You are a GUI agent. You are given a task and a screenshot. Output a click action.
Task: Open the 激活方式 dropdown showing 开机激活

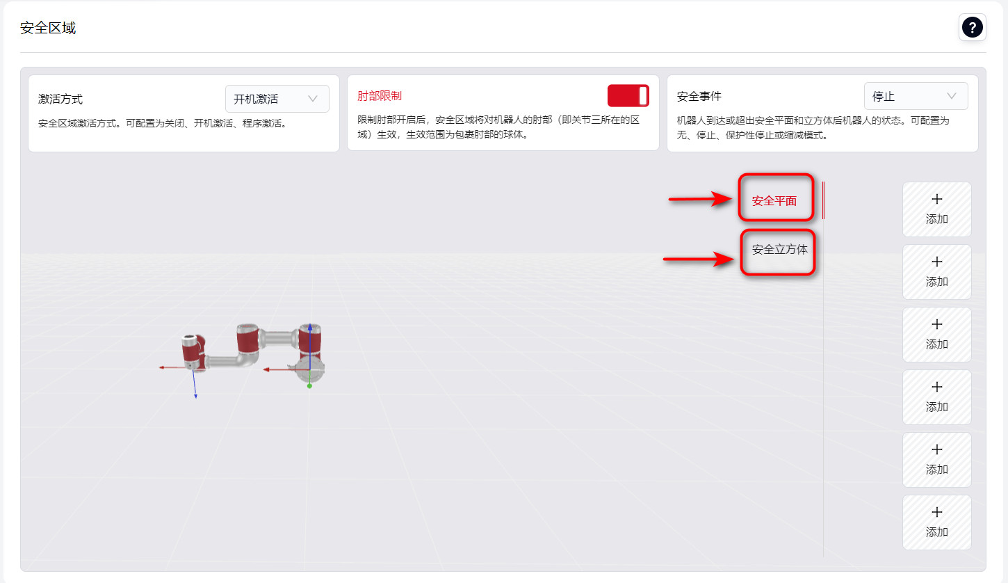point(277,99)
